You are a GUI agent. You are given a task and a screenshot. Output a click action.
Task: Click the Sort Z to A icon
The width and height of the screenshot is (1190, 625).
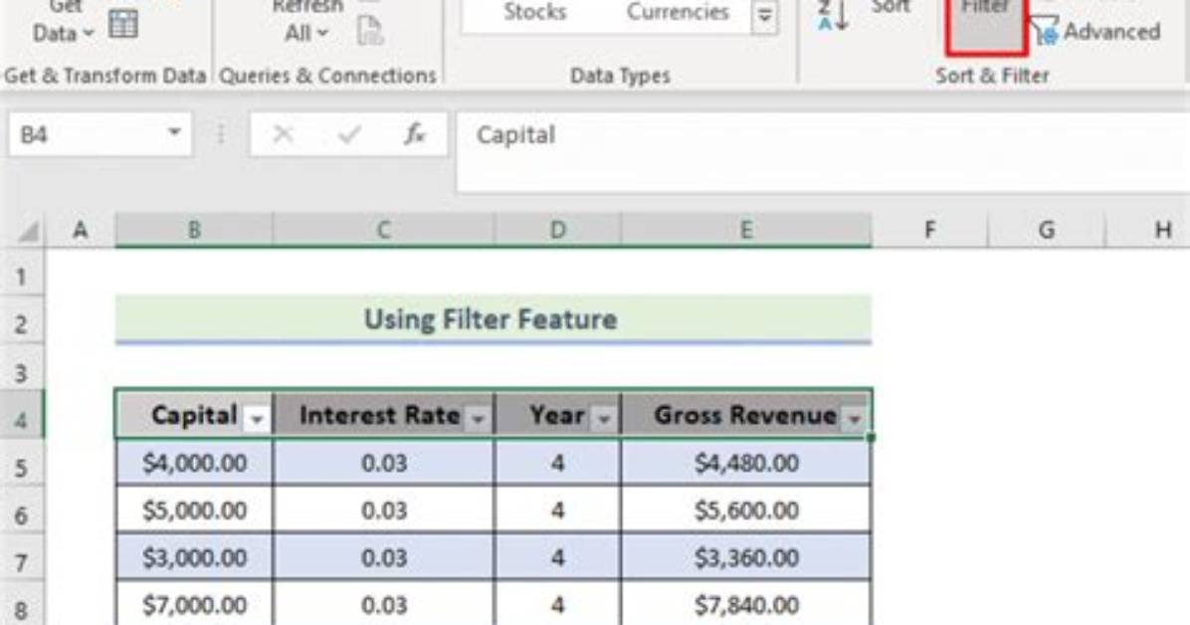tap(833, 16)
